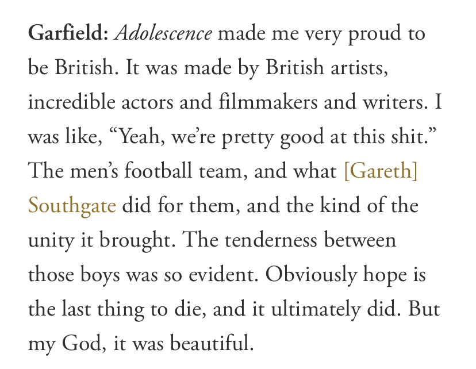Click the word ultimately
This screenshot has width=476, height=369.
316,310
